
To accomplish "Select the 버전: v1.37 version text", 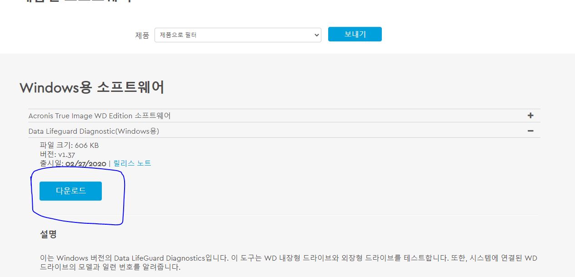I will click(x=57, y=154).
